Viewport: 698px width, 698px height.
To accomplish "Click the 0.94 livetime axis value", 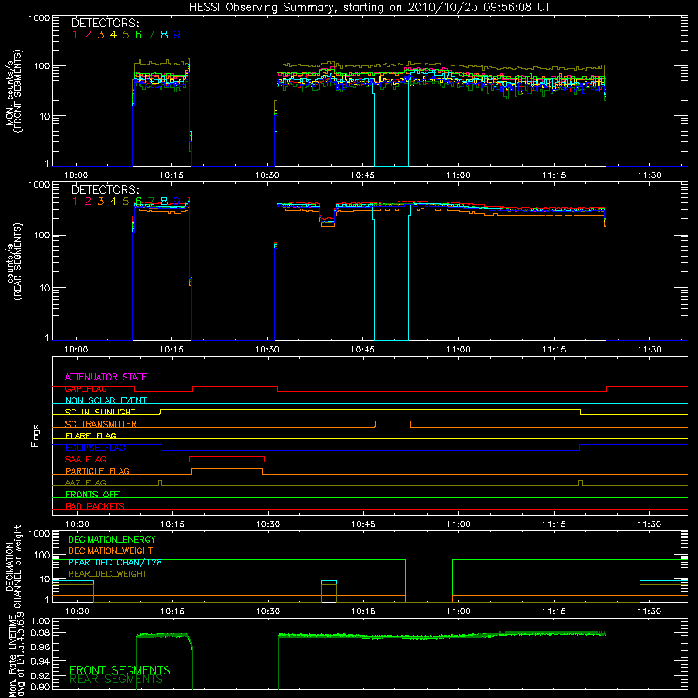I will coord(40,660).
